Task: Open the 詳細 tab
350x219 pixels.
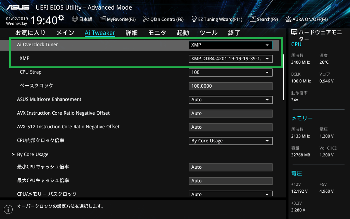Action: point(132,33)
